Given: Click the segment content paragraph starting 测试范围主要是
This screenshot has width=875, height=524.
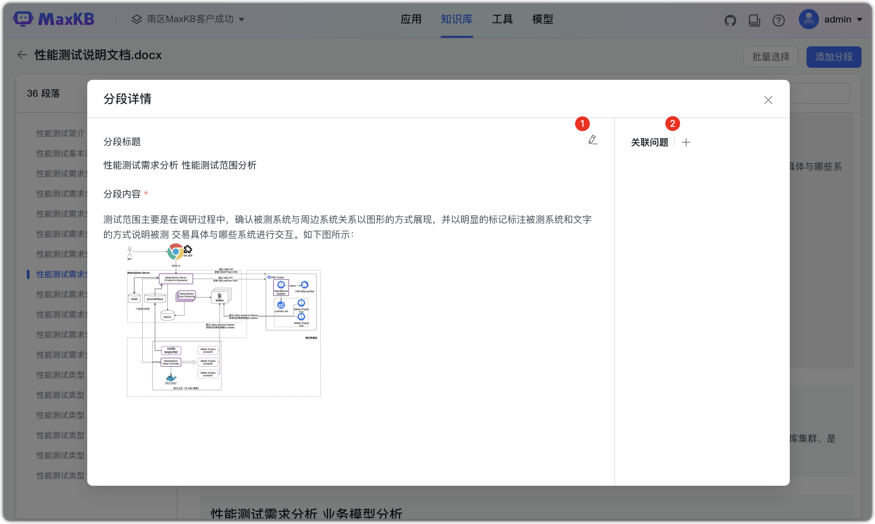Looking at the screenshot, I should point(348,227).
